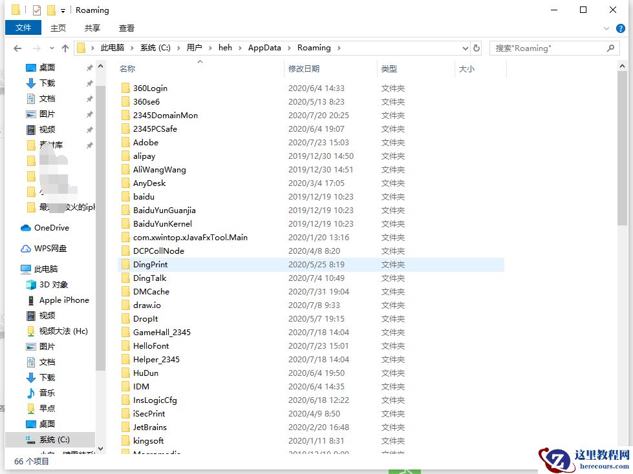
Task: Select the alipay folder name
Action: click(144, 156)
